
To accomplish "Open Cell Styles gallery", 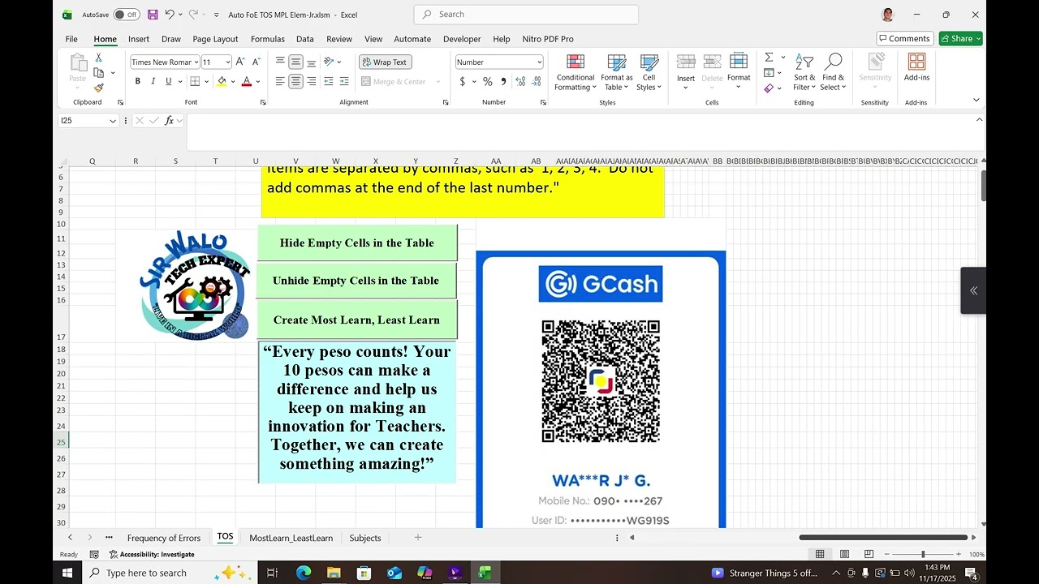I will (649, 73).
